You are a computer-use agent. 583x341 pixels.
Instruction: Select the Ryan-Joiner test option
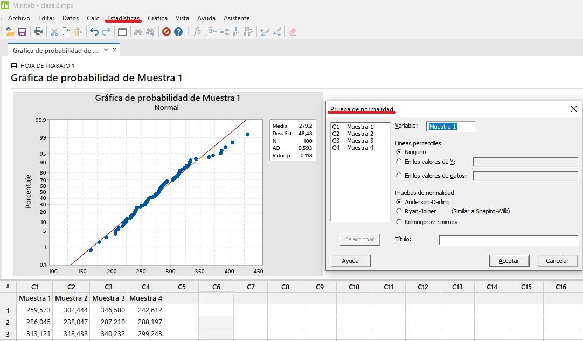point(399,212)
